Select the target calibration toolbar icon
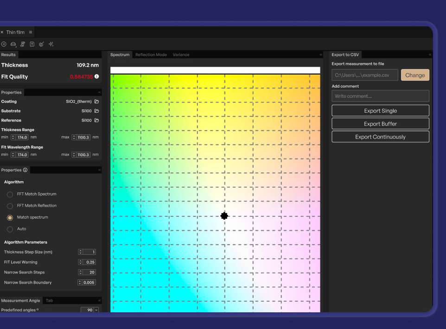 tap(41, 44)
